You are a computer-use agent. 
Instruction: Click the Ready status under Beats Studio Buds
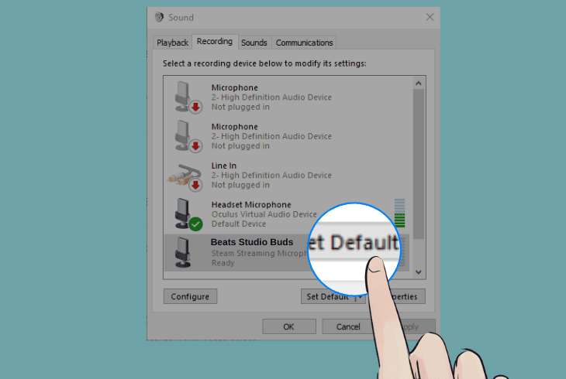coord(223,263)
